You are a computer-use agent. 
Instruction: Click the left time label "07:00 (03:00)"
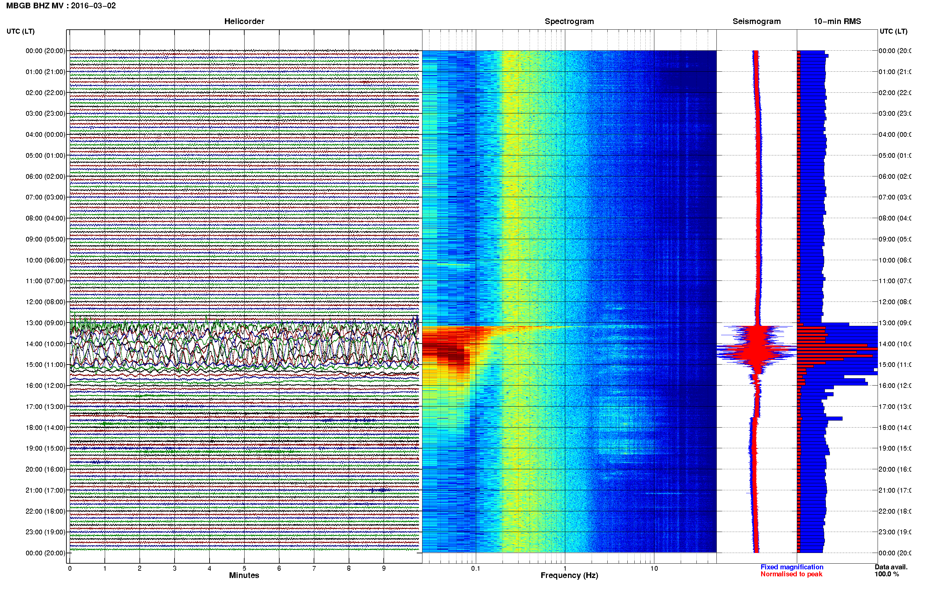click(x=45, y=197)
